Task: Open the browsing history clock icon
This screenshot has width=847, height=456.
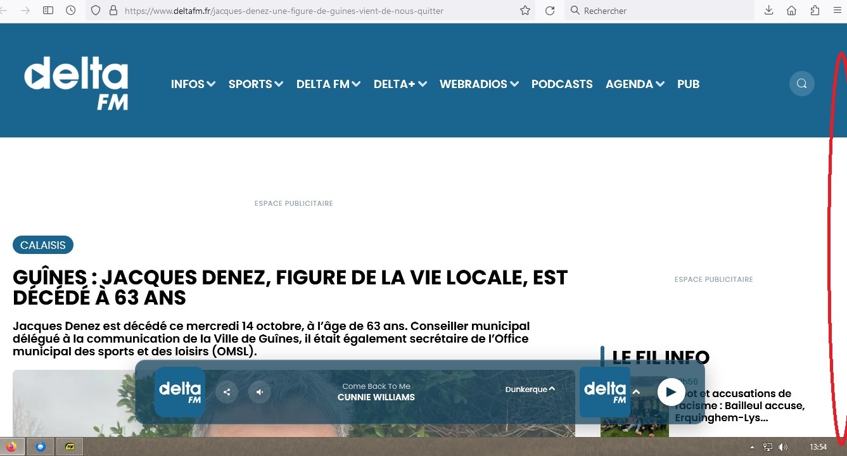Action: (70, 11)
